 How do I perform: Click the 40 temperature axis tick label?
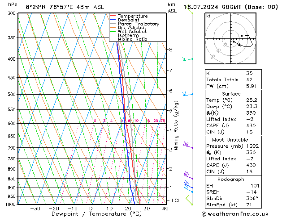coord(165,209)
